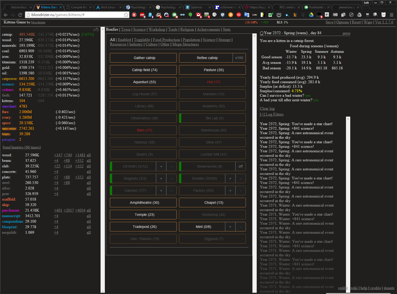The width and height of the screenshot is (397, 294).
Task: Open the Ghostery extension icon
Action: (150, 15)
